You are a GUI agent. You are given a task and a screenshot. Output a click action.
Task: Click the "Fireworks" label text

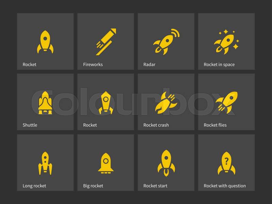coord(93,65)
